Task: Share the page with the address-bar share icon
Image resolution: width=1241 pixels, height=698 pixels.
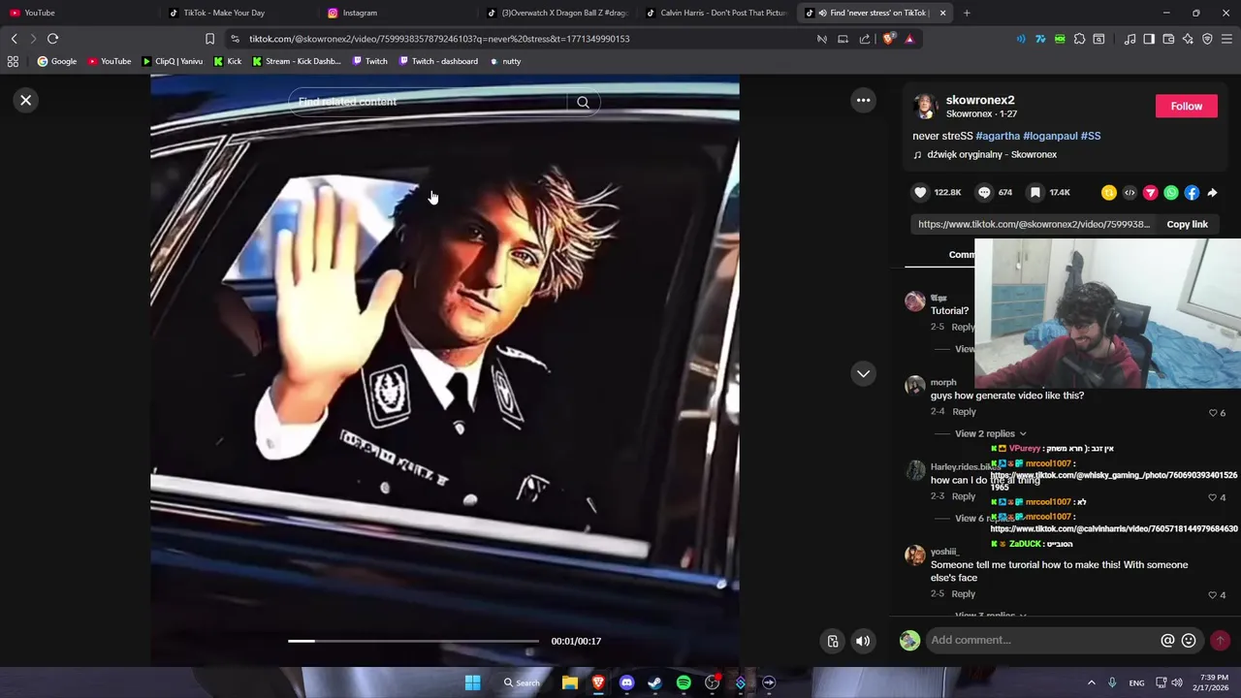Action: coord(865,39)
